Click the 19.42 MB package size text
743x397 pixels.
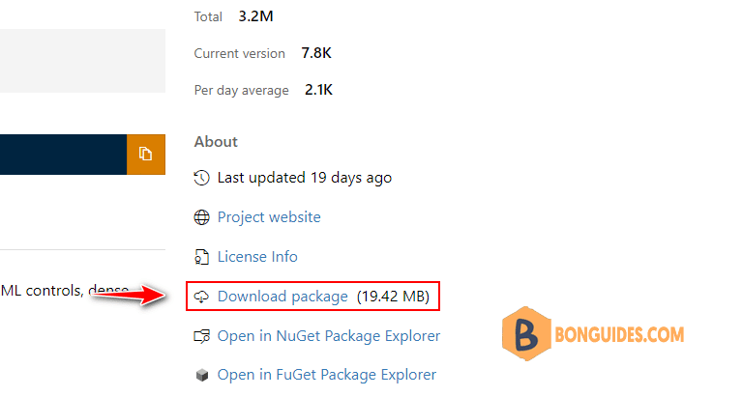pos(393,297)
